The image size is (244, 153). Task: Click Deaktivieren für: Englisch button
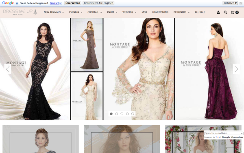point(98,3)
